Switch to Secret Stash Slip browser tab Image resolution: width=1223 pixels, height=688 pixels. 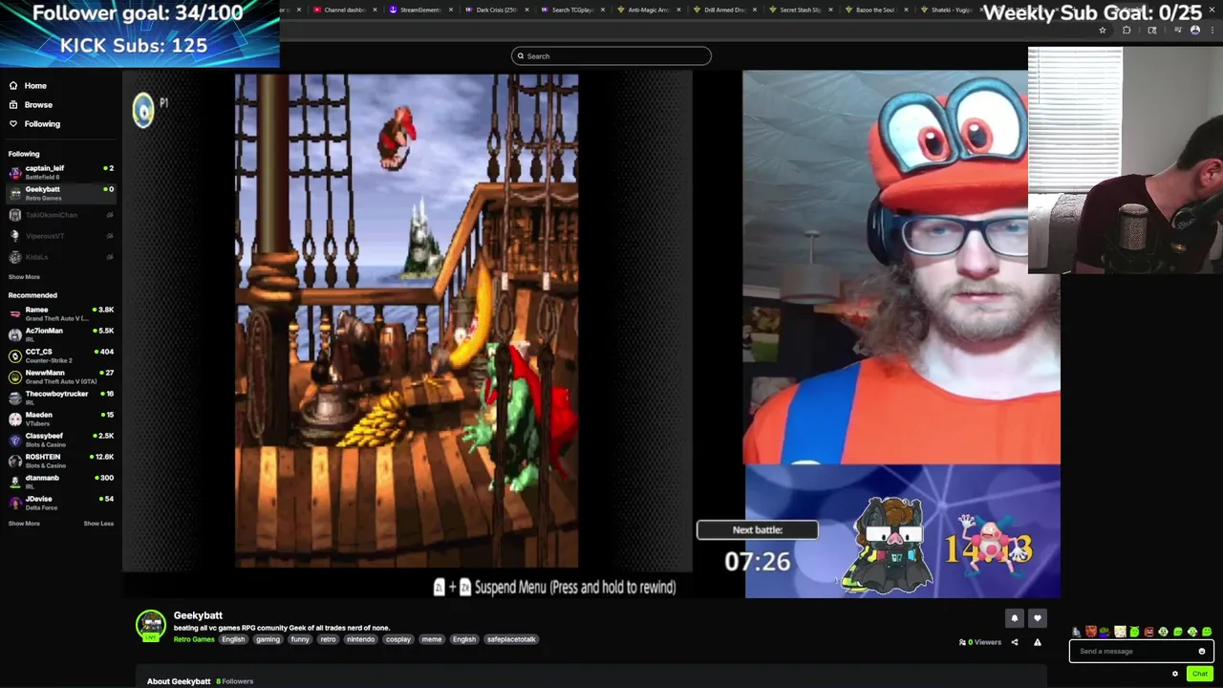(x=800, y=10)
